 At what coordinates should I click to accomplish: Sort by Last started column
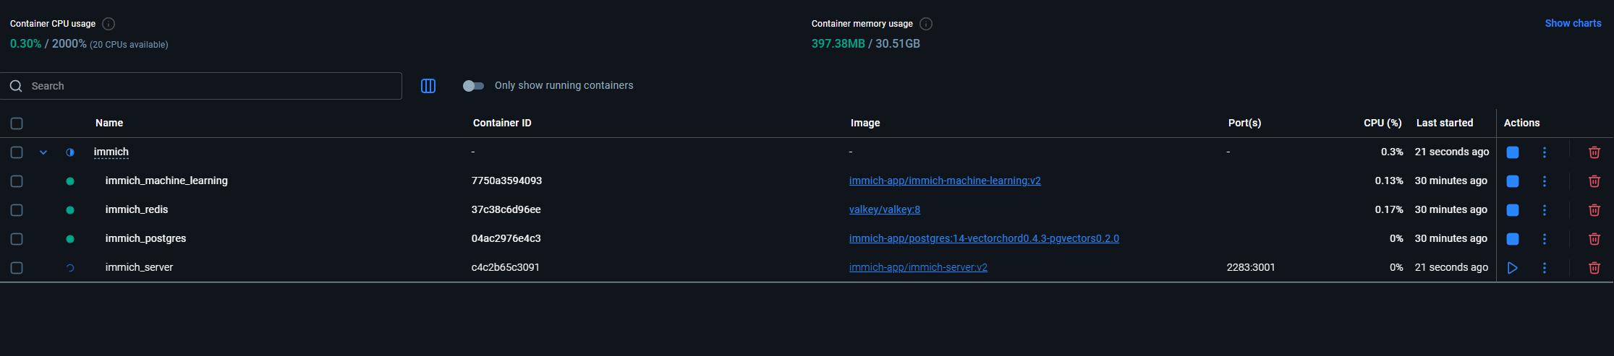(1444, 123)
